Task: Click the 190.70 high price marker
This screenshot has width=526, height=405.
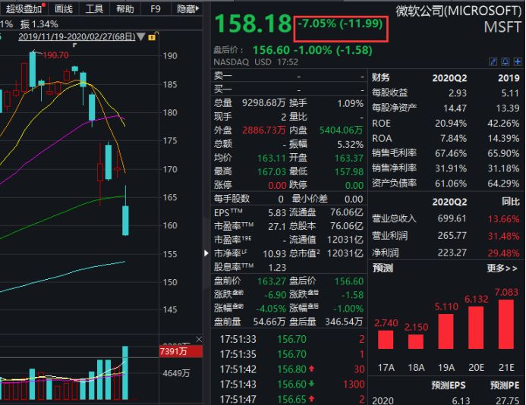Action: (55, 55)
